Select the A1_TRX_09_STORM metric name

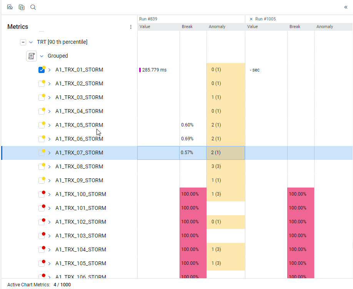[x=79, y=180]
